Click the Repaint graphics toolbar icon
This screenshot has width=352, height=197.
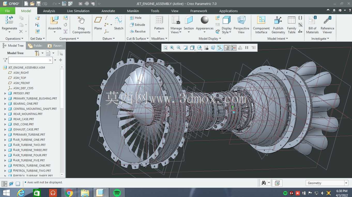(186, 48)
